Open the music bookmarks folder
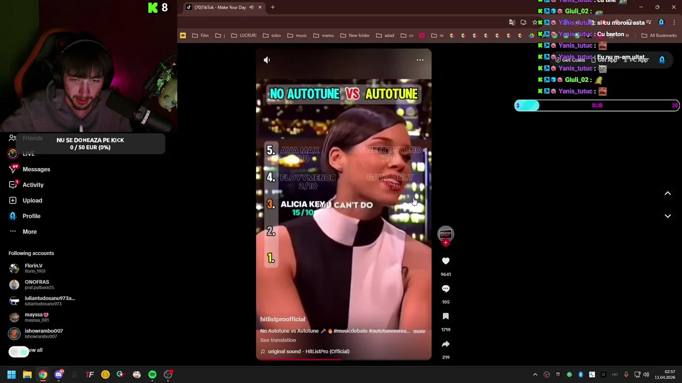The height and width of the screenshot is (383, 682). coord(297,36)
